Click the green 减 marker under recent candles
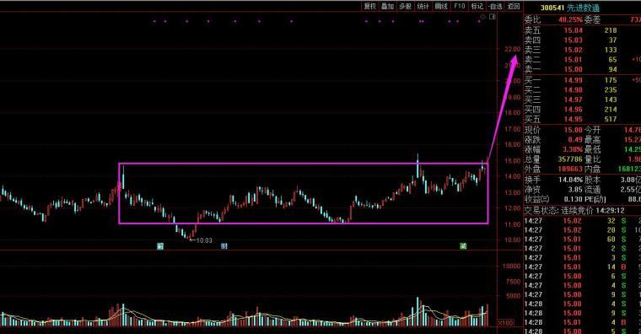 point(463,246)
